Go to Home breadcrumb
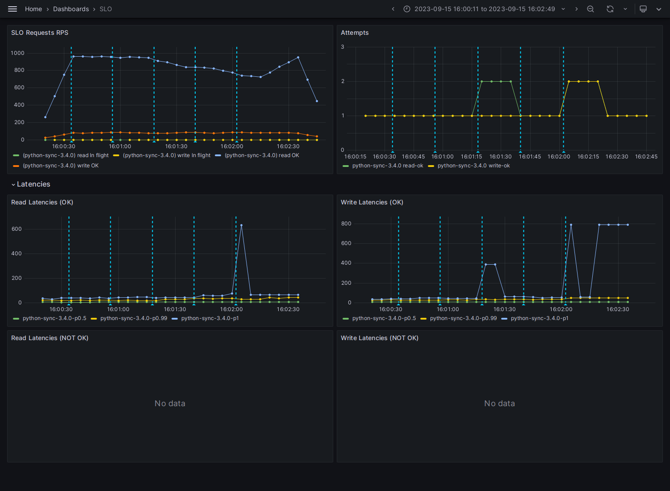 point(33,9)
